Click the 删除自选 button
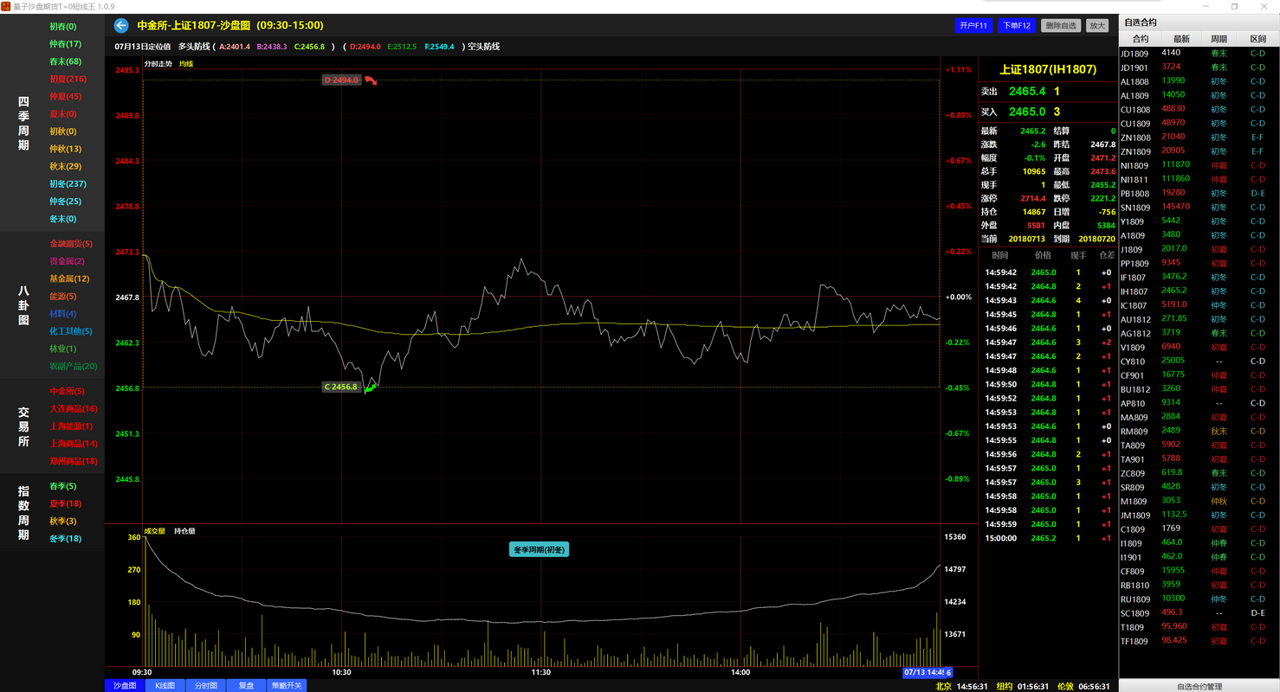This screenshot has height=692, width=1280. pos(1061,26)
